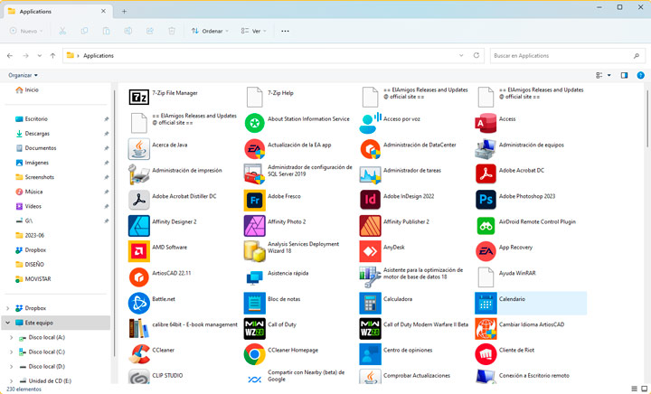Switch to details view in status bar
Image resolution: width=651 pixels, height=394 pixels.
point(634,389)
